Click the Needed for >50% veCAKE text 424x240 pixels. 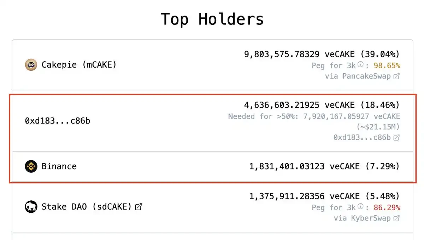click(x=314, y=116)
